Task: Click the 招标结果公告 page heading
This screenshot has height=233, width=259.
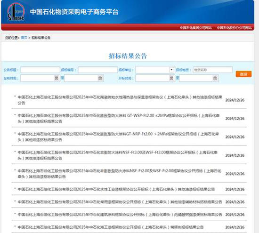Action: (128, 56)
